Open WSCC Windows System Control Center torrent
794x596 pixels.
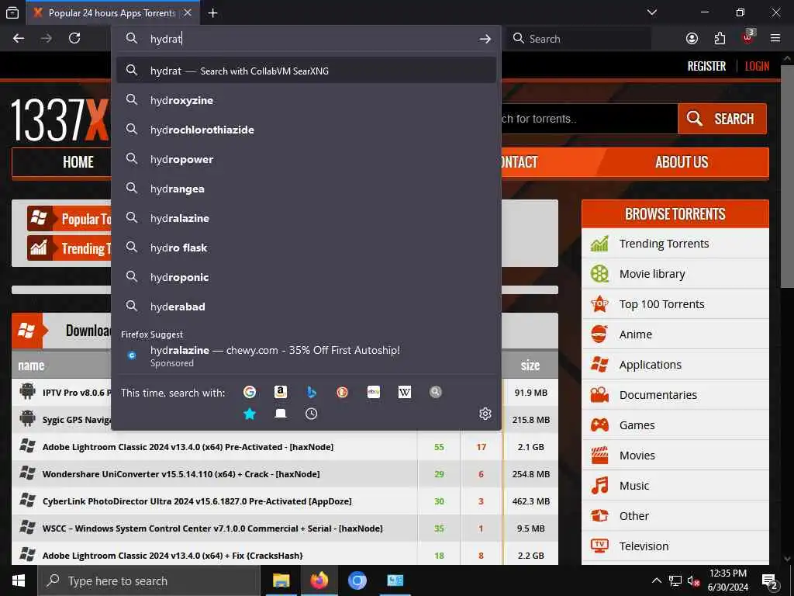click(x=212, y=528)
